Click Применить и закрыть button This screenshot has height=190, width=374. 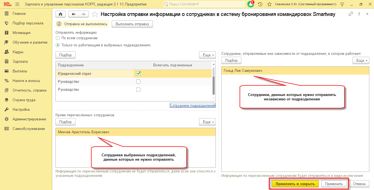[295, 184]
